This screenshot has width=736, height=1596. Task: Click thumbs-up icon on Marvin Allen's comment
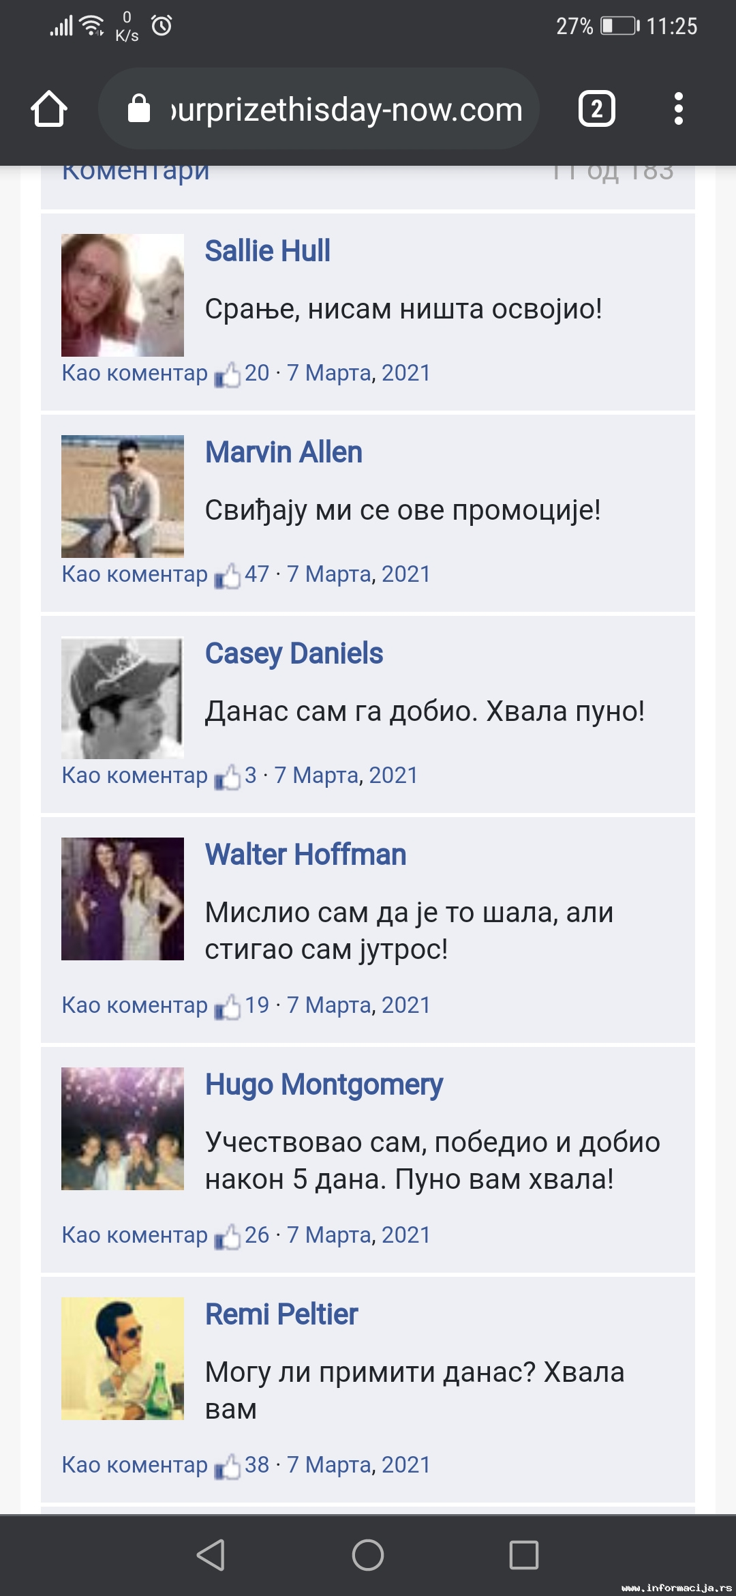point(227,576)
